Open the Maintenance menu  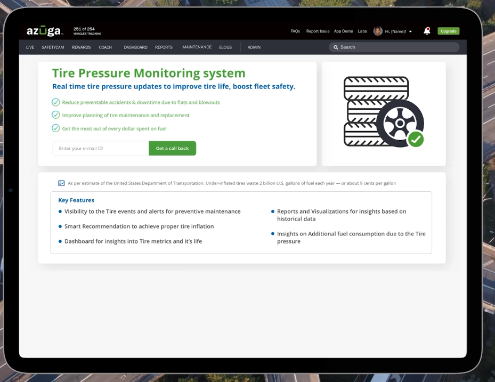point(197,47)
